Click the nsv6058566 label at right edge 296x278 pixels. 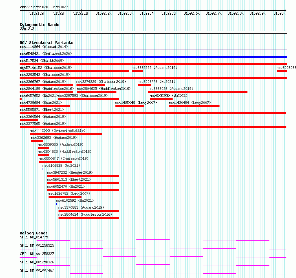point(286,68)
